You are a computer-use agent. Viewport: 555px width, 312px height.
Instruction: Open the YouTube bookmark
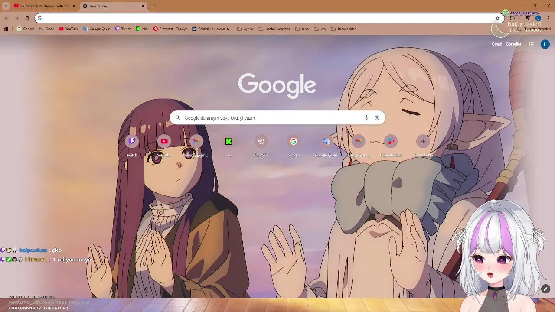pyautogui.click(x=69, y=29)
